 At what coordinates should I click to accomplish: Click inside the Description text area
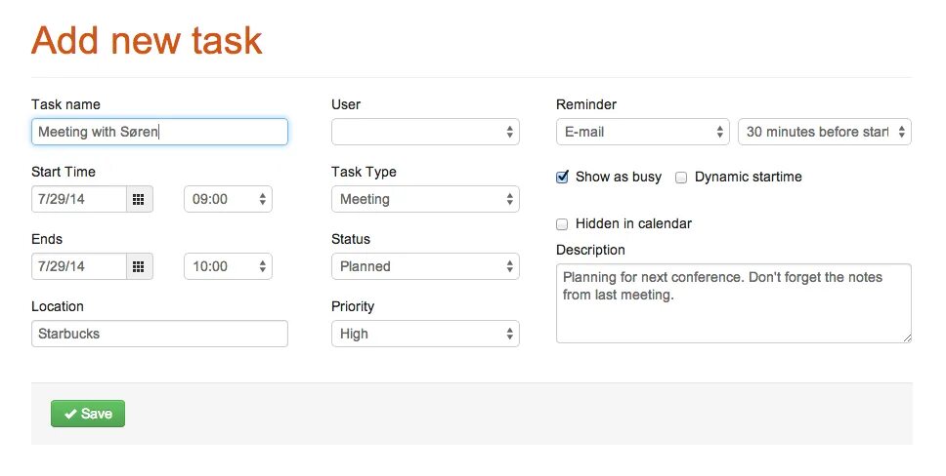pos(733,312)
